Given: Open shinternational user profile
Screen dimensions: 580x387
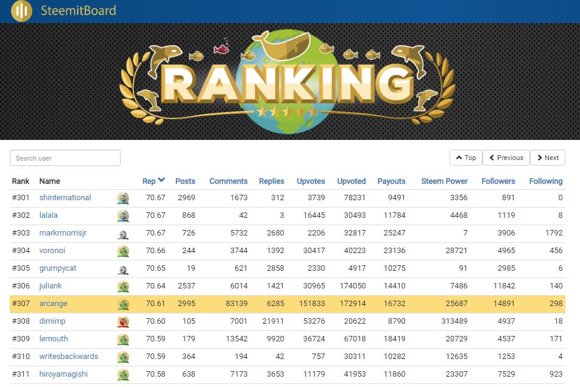Looking at the screenshot, I should [65, 198].
